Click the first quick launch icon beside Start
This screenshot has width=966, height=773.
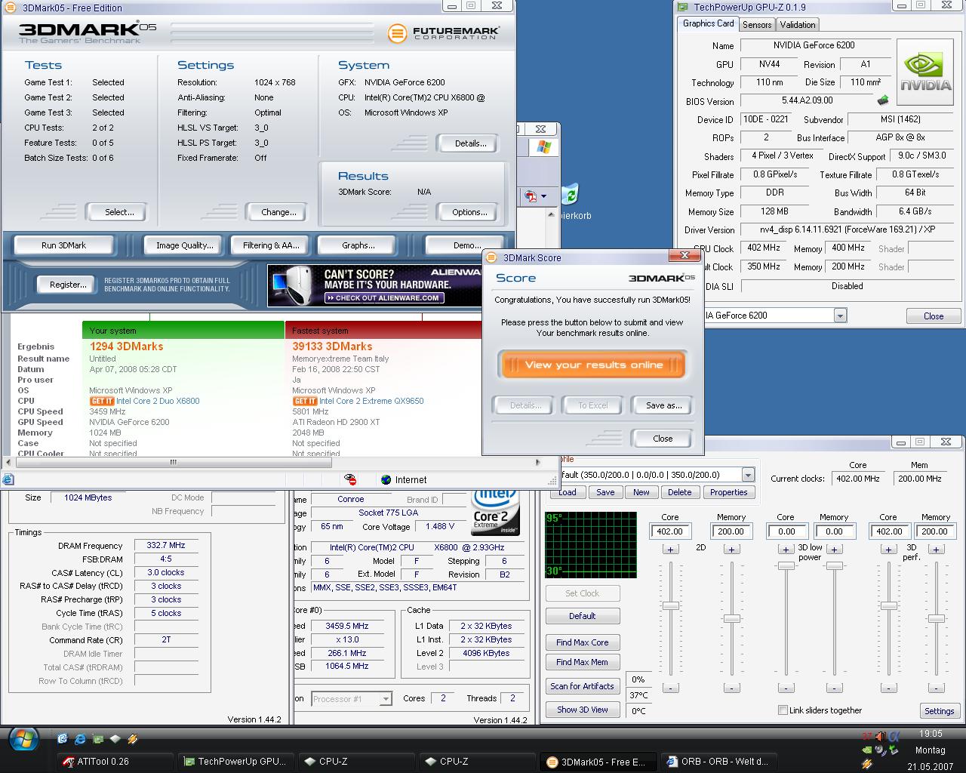click(x=62, y=739)
